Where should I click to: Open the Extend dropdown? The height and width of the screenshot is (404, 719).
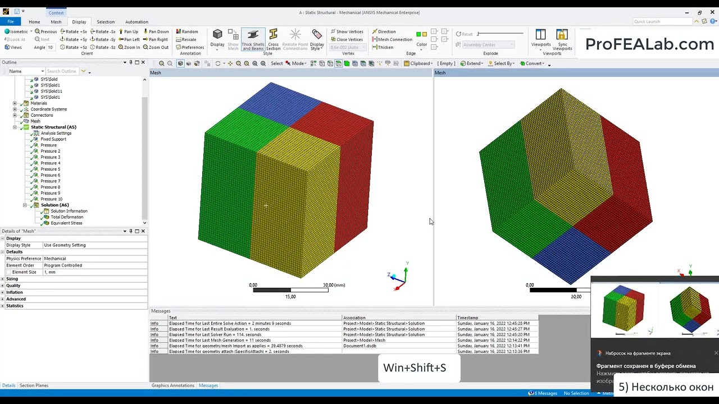click(472, 63)
